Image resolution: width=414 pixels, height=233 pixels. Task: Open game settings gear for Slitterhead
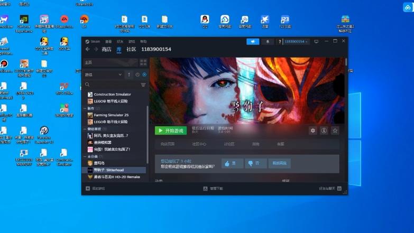point(313,131)
